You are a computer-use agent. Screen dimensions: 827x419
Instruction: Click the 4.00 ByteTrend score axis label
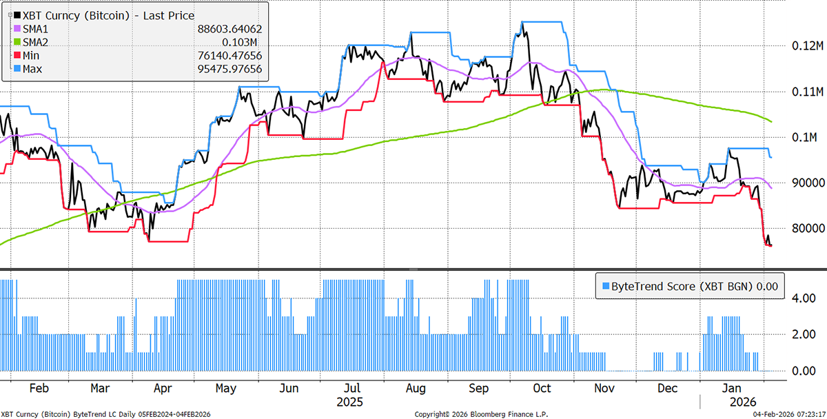pos(804,298)
